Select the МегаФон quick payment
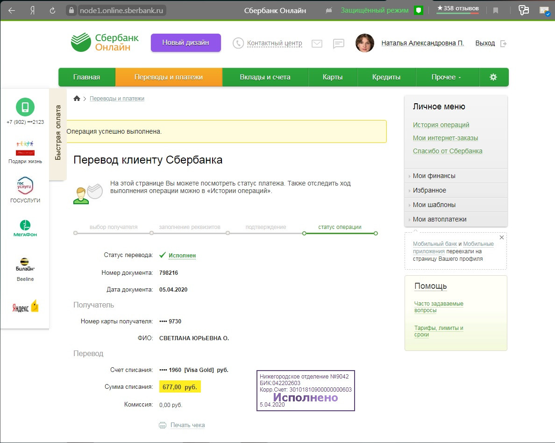Screen dimensions: 555x443 (25, 229)
